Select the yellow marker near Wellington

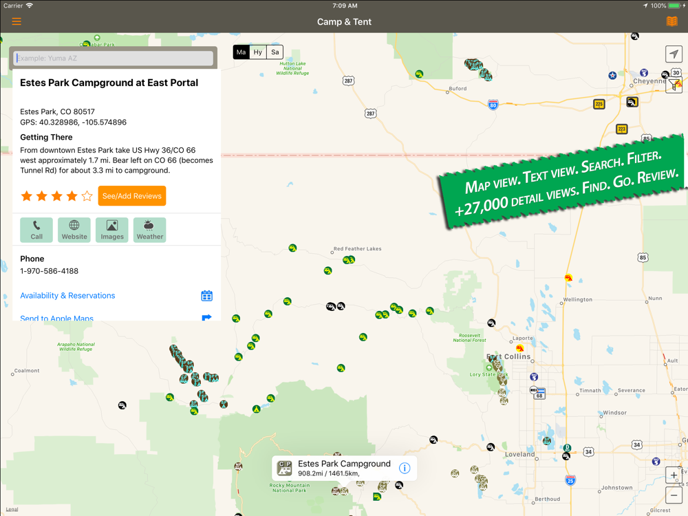568,278
